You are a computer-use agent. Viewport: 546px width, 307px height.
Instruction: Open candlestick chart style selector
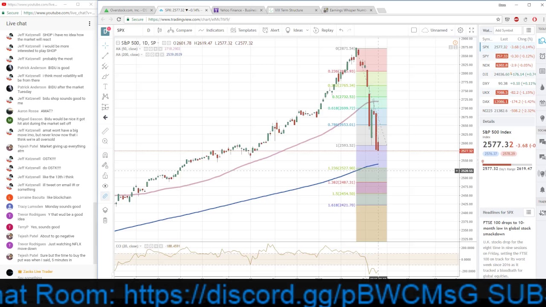(x=160, y=30)
